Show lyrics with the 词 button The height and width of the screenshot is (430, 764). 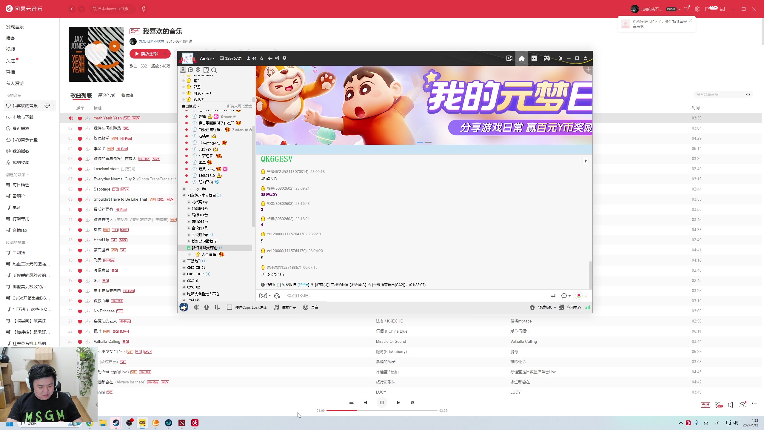click(x=412, y=403)
